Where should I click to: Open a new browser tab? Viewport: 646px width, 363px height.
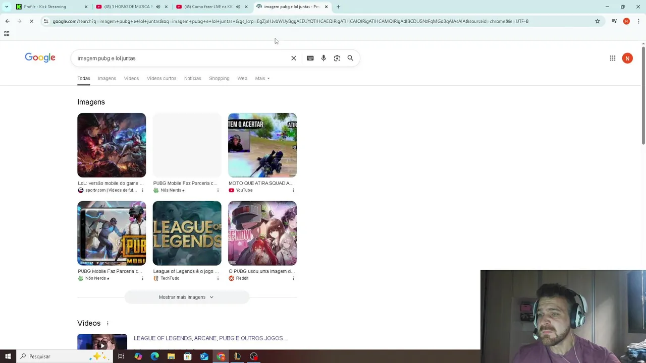pos(338,7)
